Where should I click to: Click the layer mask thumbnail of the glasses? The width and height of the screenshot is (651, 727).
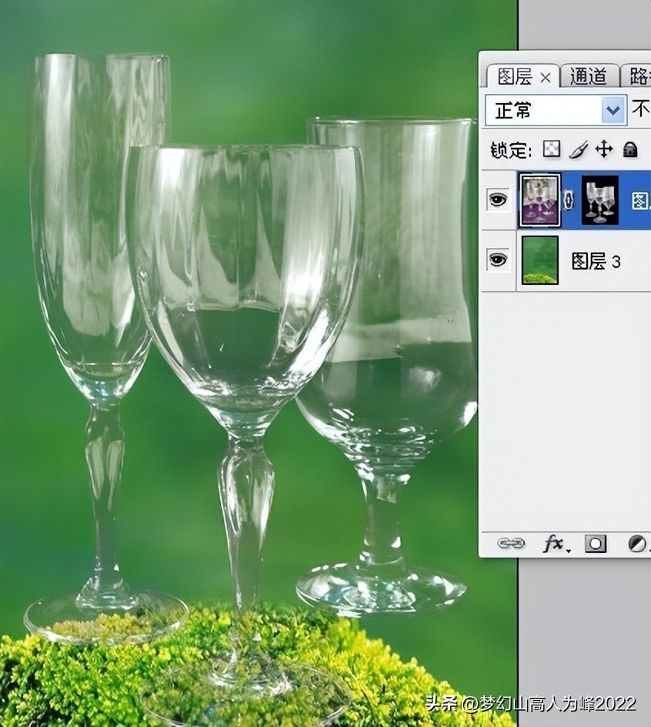click(599, 200)
